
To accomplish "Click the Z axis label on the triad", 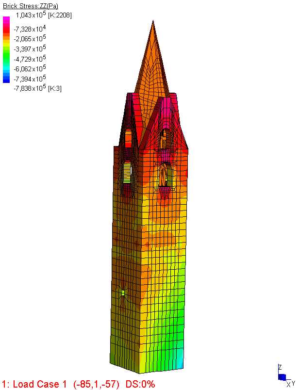I will pyautogui.click(x=279, y=367).
